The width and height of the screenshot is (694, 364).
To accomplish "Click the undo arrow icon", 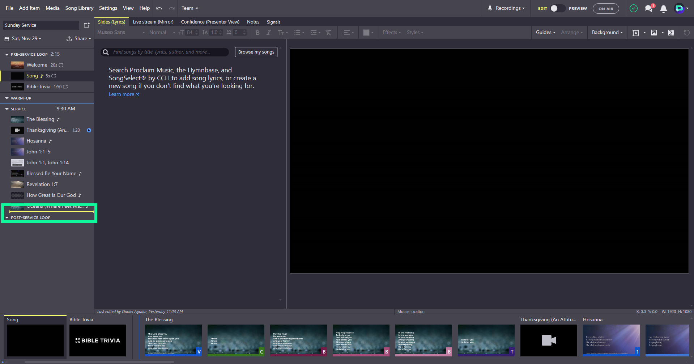I will click(x=159, y=8).
